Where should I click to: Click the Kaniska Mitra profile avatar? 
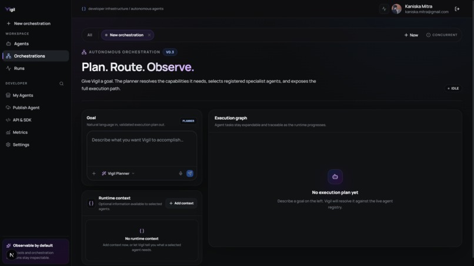tap(396, 9)
